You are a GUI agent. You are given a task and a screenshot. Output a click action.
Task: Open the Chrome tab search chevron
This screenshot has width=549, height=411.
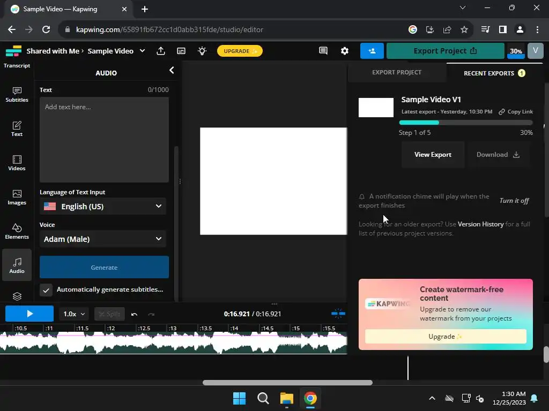click(463, 7)
